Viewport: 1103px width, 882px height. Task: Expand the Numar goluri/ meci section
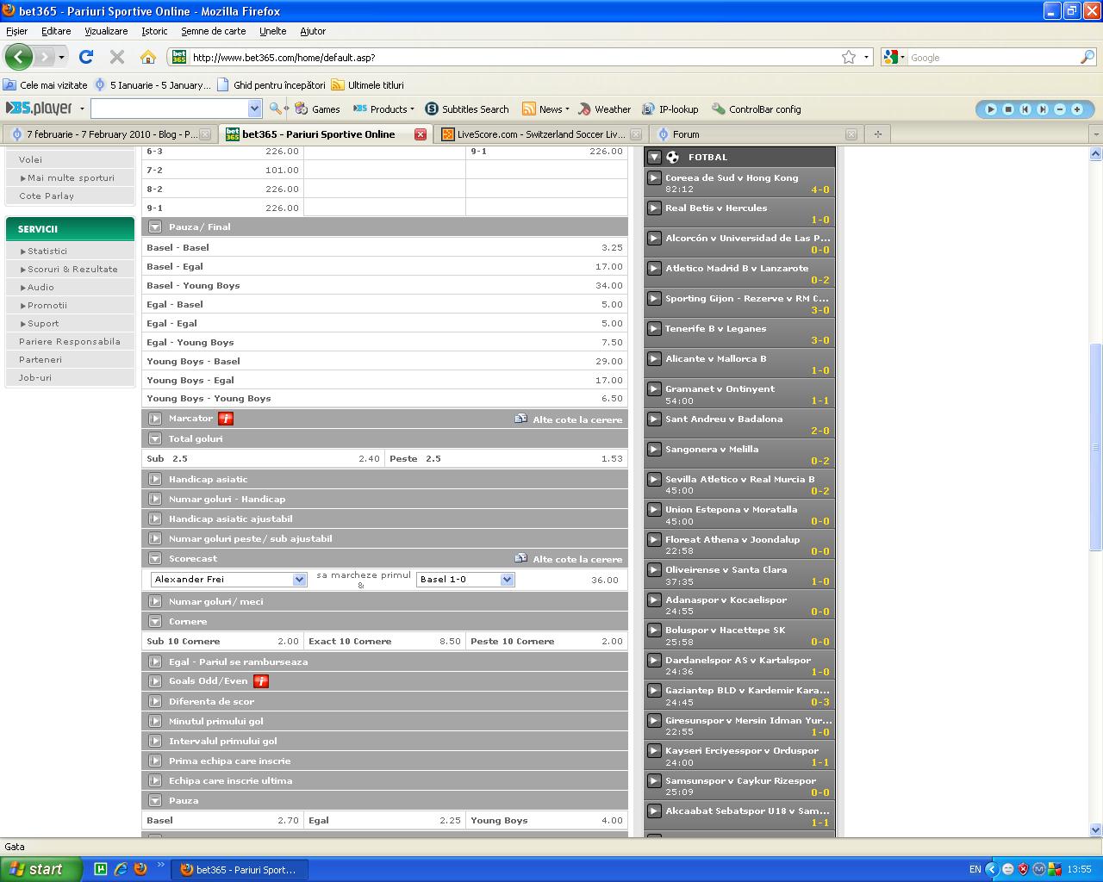155,601
